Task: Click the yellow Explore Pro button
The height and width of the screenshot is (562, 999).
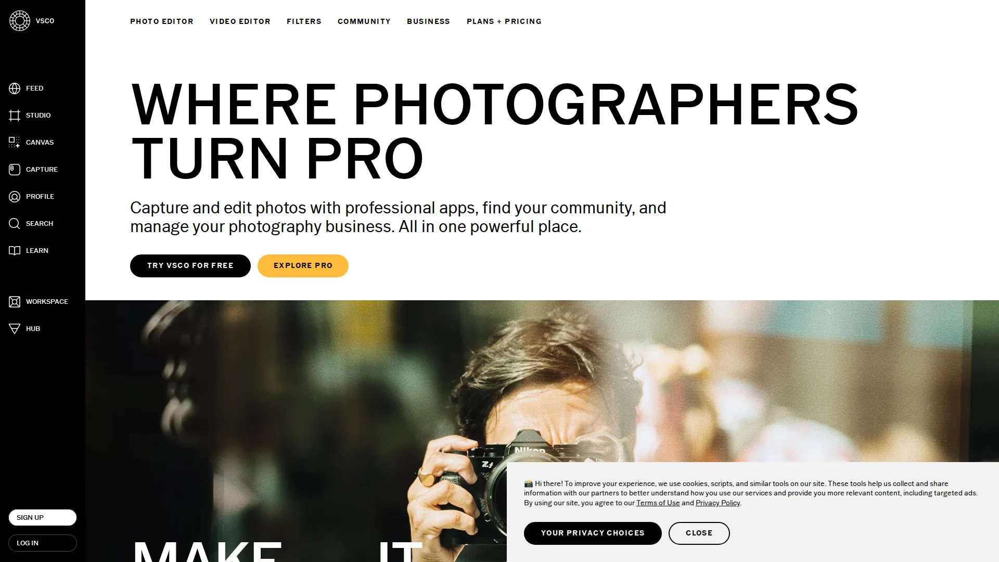Action: [303, 266]
